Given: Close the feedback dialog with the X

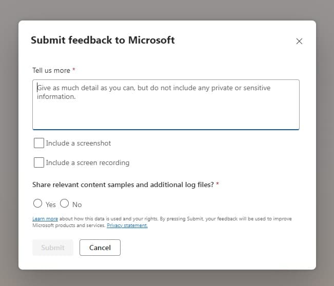Looking at the screenshot, I should point(299,41).
